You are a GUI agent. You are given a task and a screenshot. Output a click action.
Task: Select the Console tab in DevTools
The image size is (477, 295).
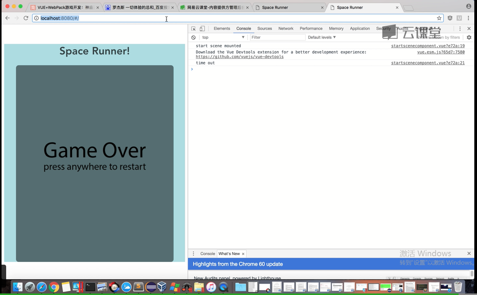coord(244,28)
